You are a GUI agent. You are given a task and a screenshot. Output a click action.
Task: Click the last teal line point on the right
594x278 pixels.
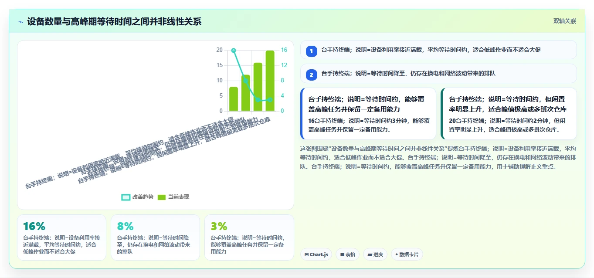[x=270, y=100]
